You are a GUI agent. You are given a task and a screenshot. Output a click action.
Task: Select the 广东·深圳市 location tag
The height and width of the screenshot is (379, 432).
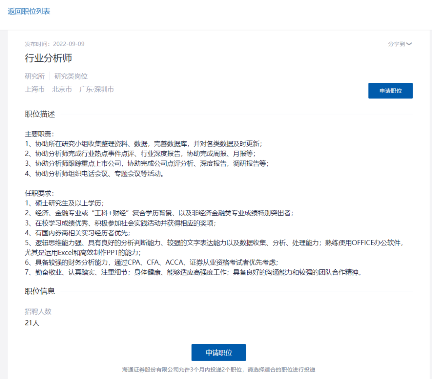tap(97, 90)
